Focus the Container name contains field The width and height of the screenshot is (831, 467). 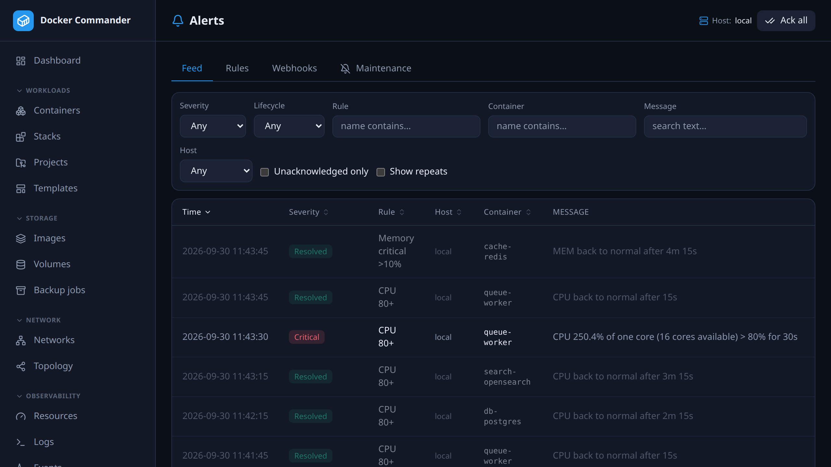[x=562, y=126]
